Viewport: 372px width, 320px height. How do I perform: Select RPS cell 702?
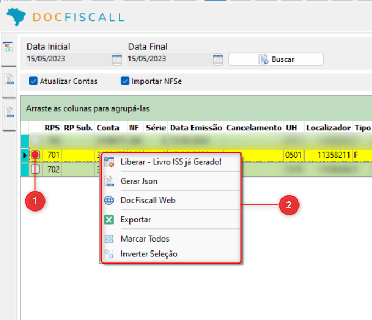tap(52, 169)
